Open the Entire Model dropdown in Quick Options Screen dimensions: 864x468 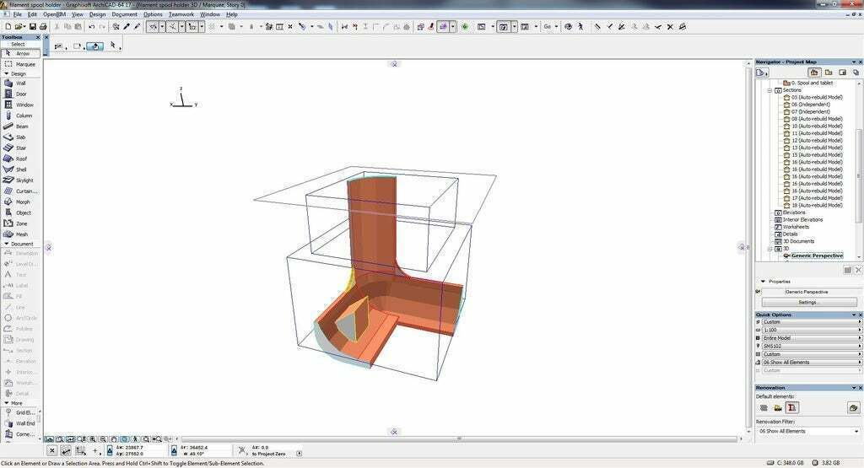click(x=812, y=338)
